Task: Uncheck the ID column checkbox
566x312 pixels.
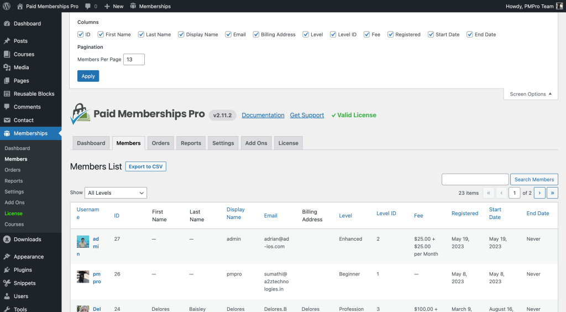Action: (x=81, y=34)
